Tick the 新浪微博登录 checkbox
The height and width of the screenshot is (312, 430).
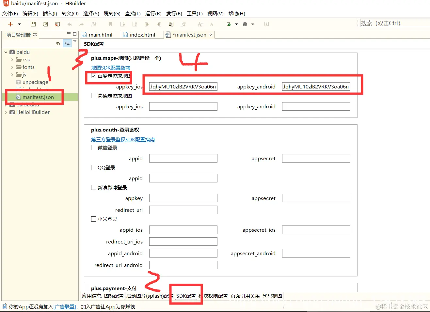click(x=94, y=187)
